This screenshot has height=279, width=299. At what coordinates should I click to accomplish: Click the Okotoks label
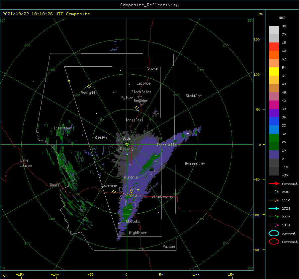[x=133, y=221]
